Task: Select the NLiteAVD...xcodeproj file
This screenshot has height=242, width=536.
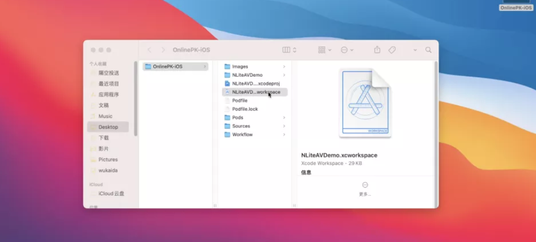Action: [255, 83]
